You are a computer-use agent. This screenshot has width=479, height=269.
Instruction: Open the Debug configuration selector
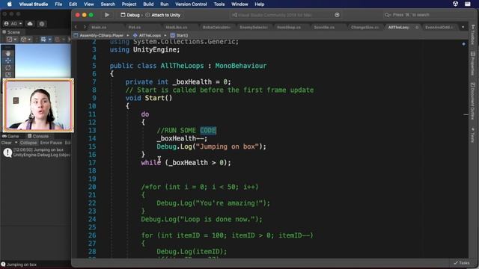[x=130, y=15]
